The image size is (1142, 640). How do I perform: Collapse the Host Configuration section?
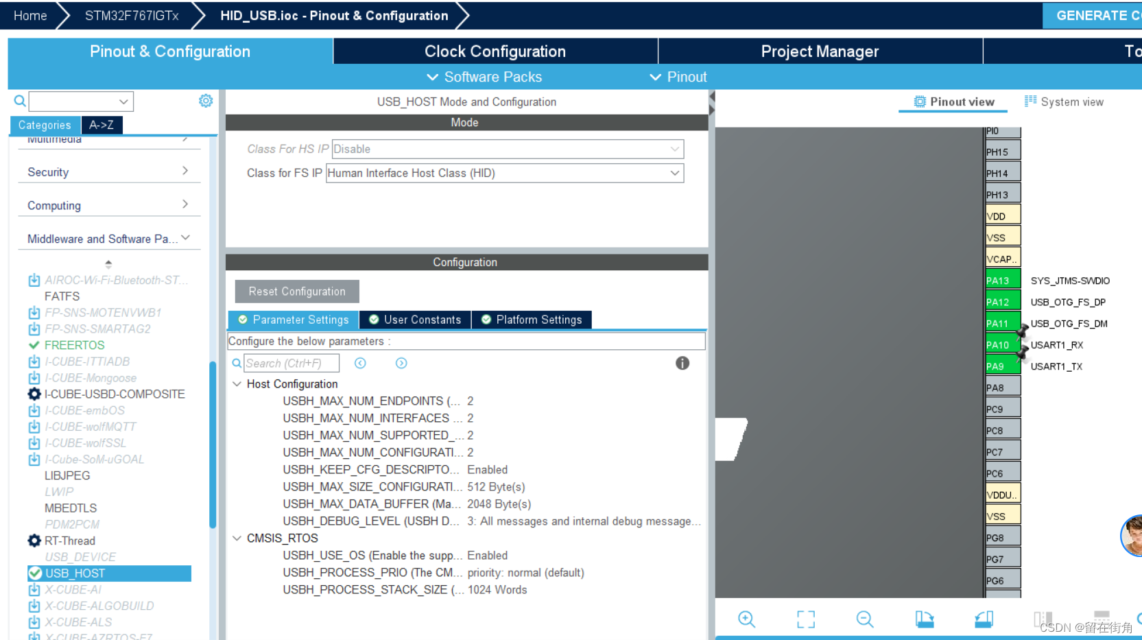point(237,383)
